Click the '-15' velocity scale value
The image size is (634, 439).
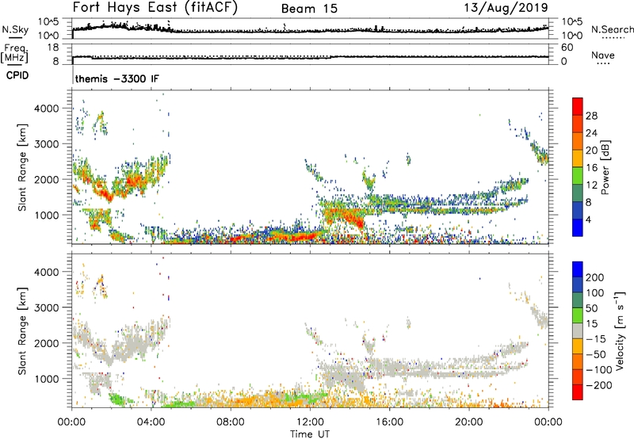coord(596,339)
